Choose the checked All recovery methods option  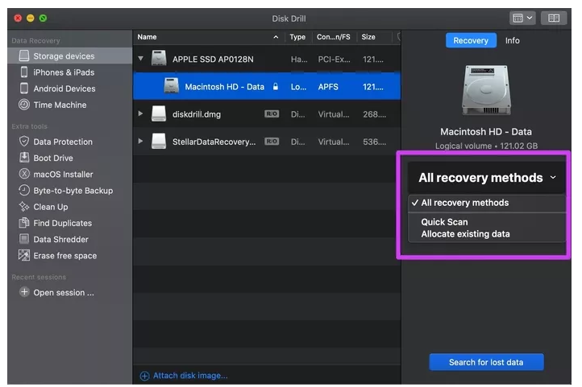pyautogui.click(x=464, y=203)
